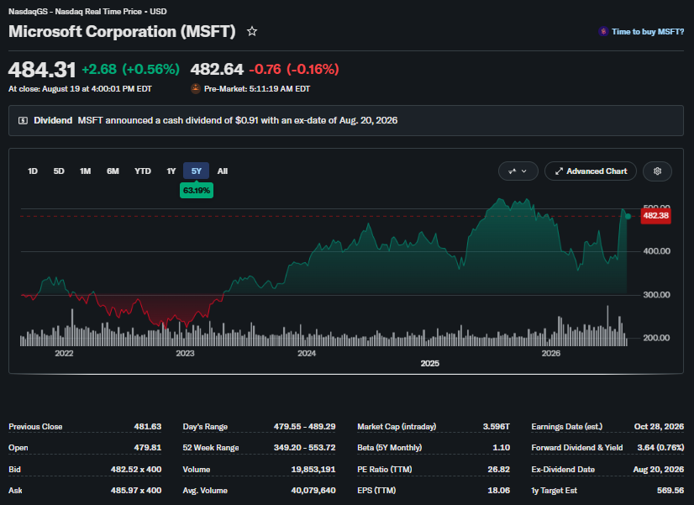The height and width of the screenshot is (505, 694).
Task: Click the NasdaqGS exchange info line
Action: click(87, 12)
